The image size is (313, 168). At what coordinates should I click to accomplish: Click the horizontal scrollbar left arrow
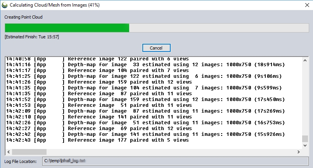pyautogui.click(x=9, y=152)
